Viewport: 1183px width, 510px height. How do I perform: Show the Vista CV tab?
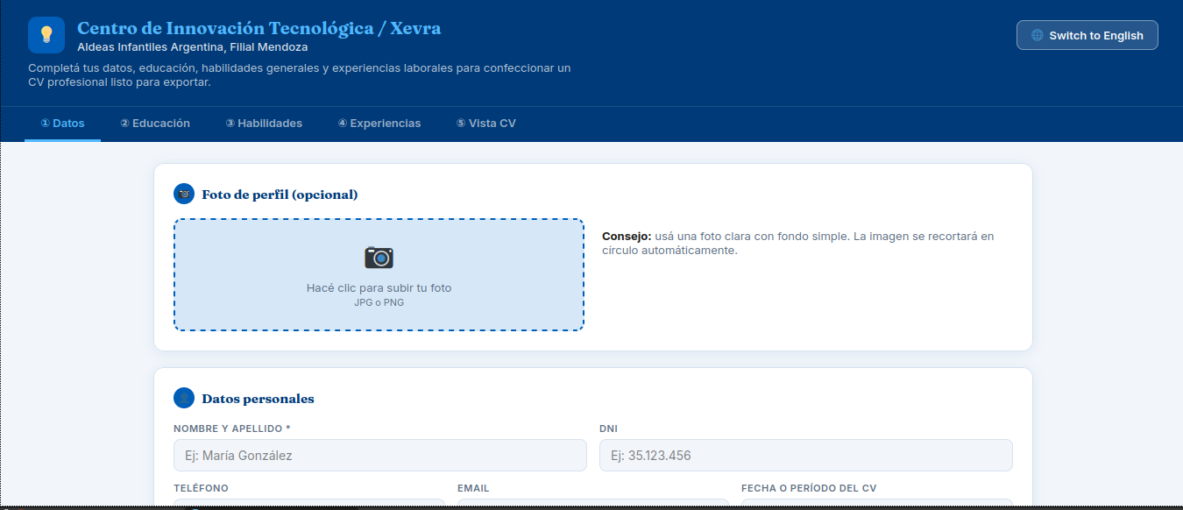tap(485, 124)
